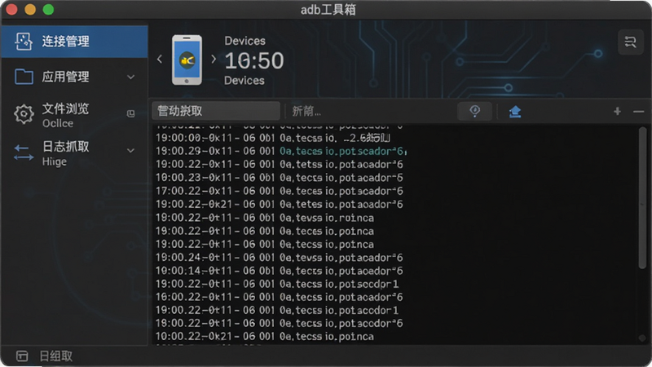This screenshot has width=652, height=367.
Task: Select log line starting 19:00.00
Action: coord(273,138)
